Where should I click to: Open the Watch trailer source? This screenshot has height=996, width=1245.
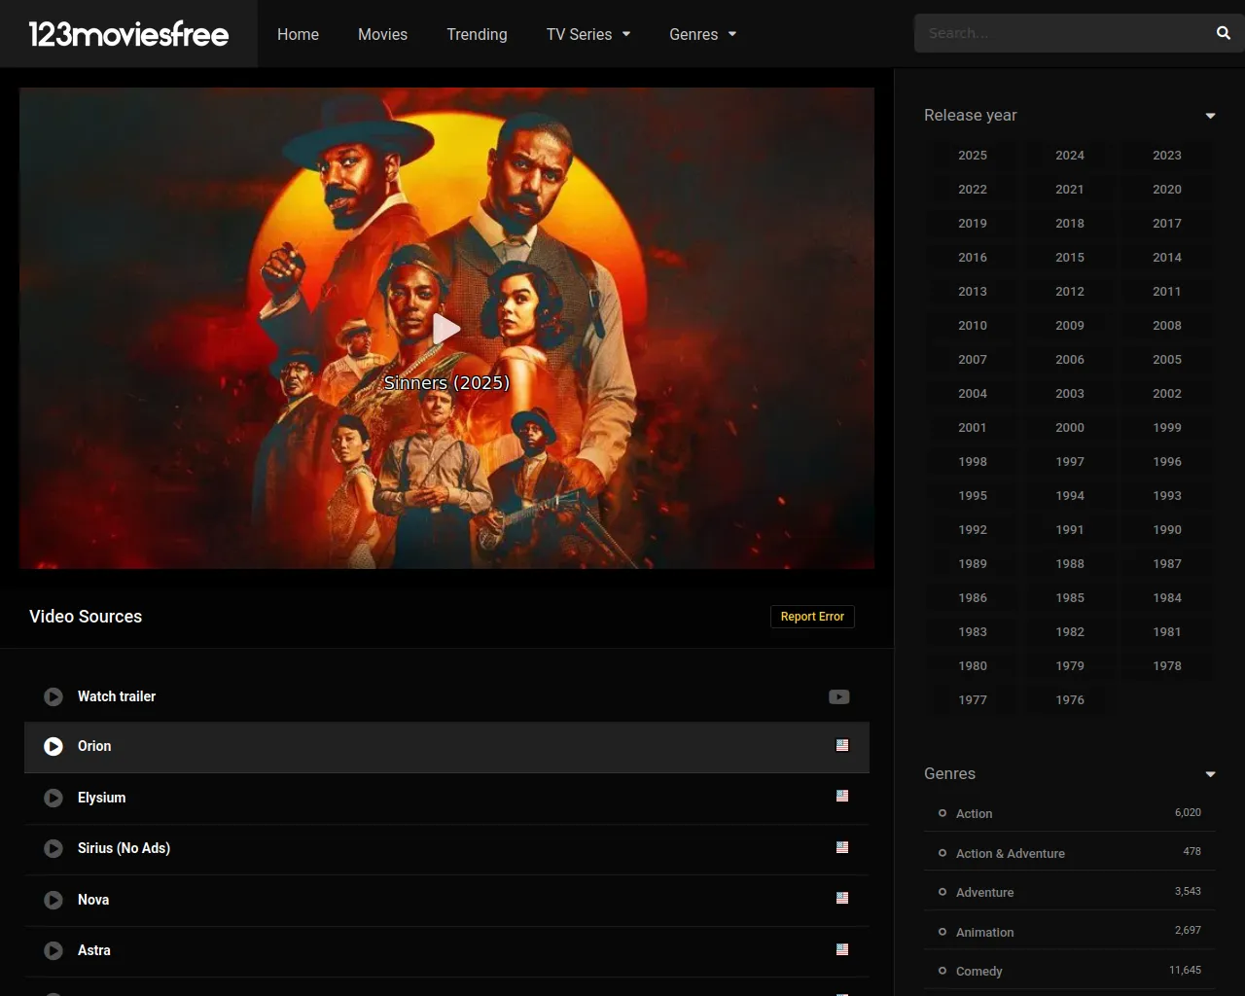coord(446,696)
